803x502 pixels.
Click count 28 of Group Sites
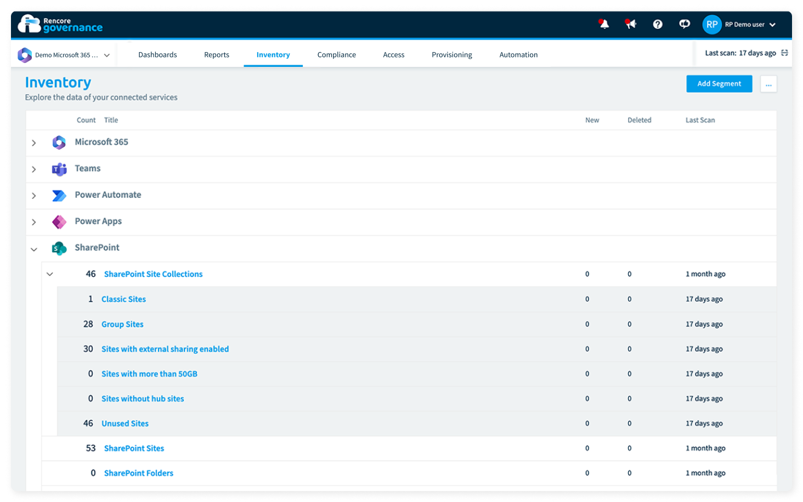88,324
